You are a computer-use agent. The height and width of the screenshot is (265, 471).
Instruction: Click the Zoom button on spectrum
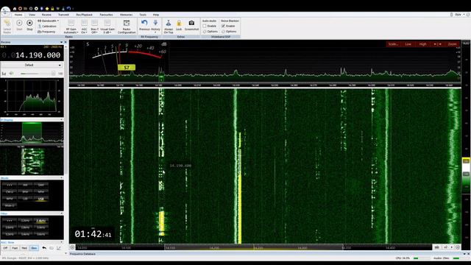click(x=452, y=44)
